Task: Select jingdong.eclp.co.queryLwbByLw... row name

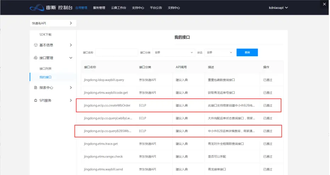Action: 108,118
